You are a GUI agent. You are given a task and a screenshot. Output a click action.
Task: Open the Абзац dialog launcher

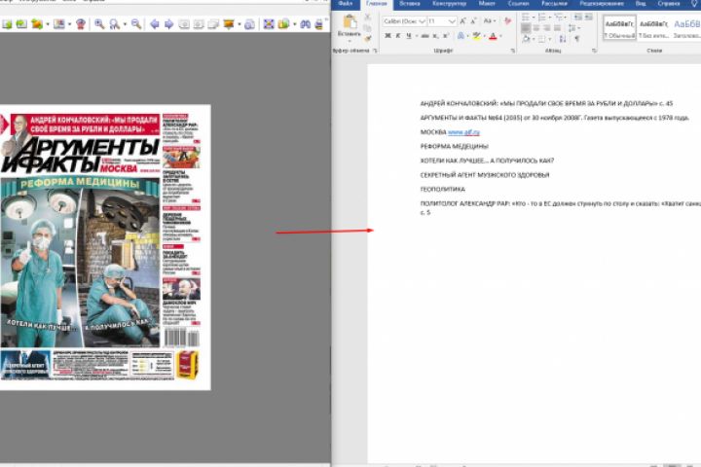[594, 51]
